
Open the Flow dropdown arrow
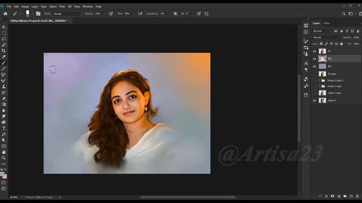tap(133, 14)
